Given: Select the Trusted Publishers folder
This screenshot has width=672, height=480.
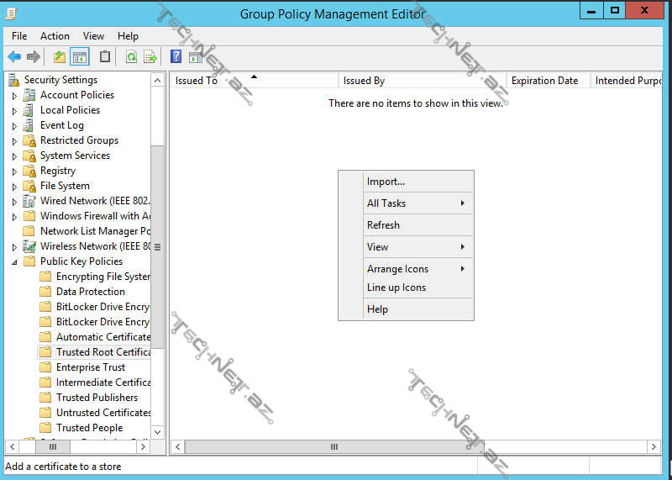Looking at the screenshot, I should tap(97, 398).
